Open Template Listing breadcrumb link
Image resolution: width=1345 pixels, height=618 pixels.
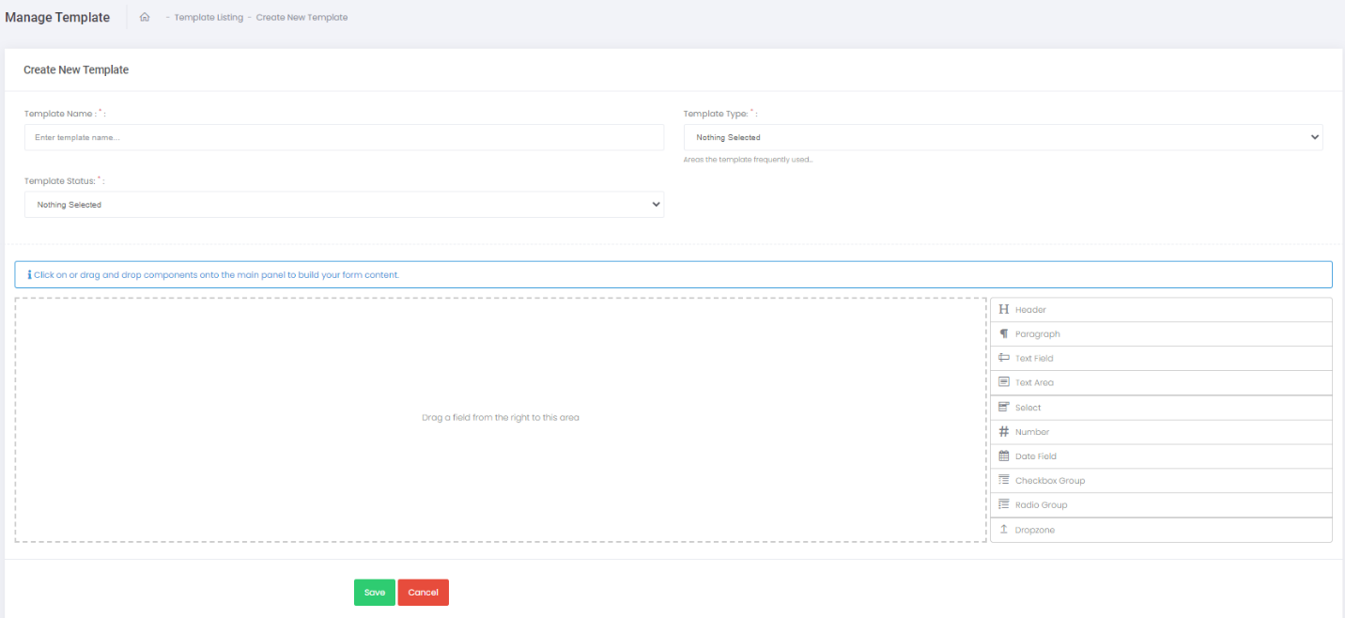pos(208,17)
